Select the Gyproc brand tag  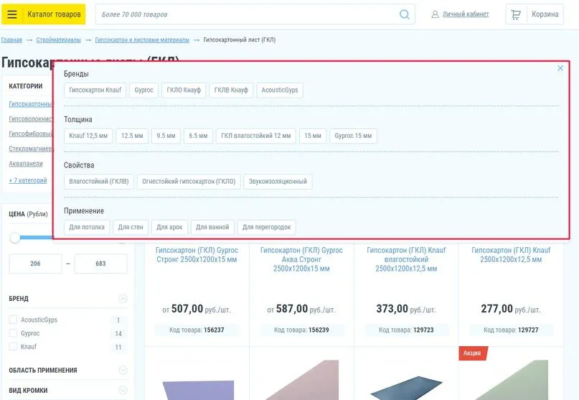coord(143,90)
